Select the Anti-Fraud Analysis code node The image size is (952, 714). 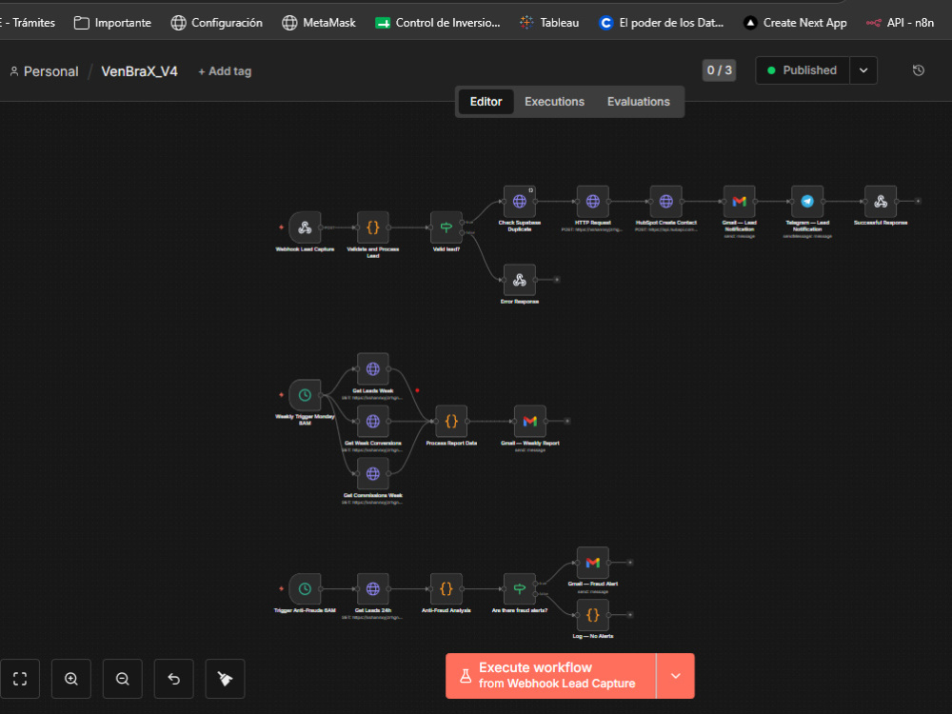(x=446, y=589)
